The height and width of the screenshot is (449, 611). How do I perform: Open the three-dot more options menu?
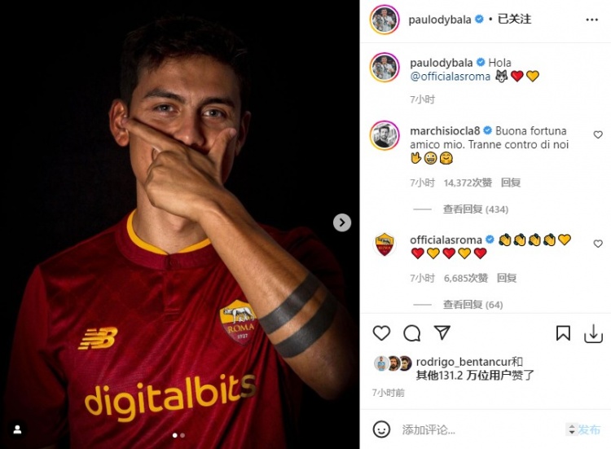[591, 20]
